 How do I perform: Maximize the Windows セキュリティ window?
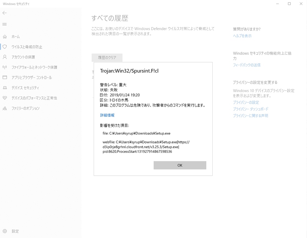pos(289,4)
